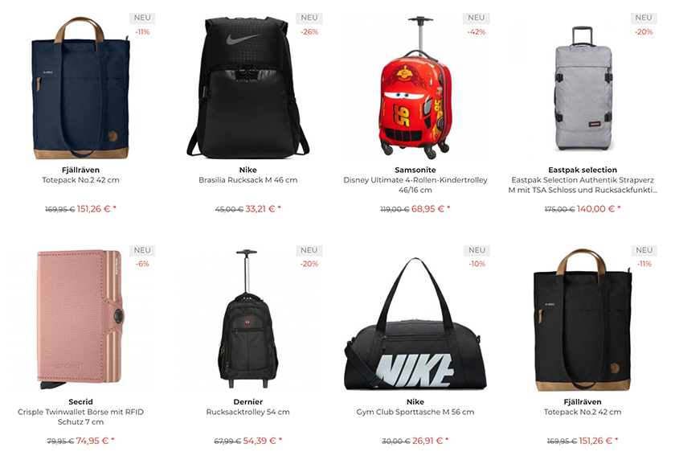Image resolution: width=675 pixels, height=456 pixels.
Task: Click the -26% discount label on Nike backpack
Action: point(309,32)
